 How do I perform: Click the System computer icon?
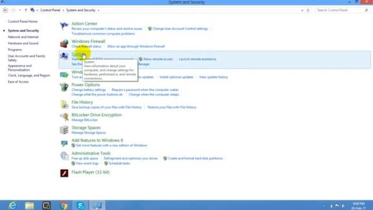64,56
